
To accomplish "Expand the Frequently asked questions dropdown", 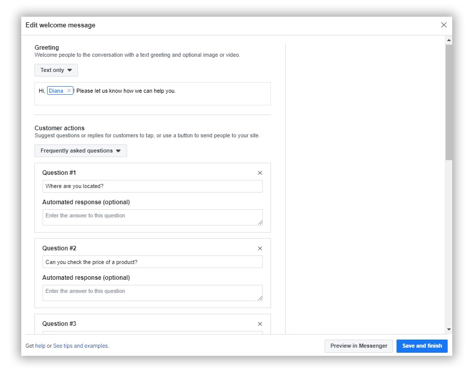I will click(81, 151).
